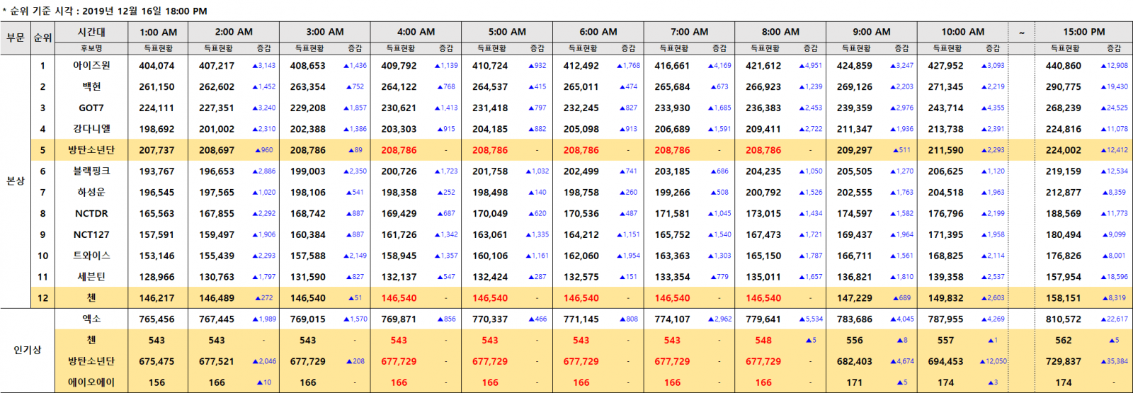The height and width of the screenshot is (393, 1133).
Task: Select candidate name 에이오에이
Action: coord(91,382)
